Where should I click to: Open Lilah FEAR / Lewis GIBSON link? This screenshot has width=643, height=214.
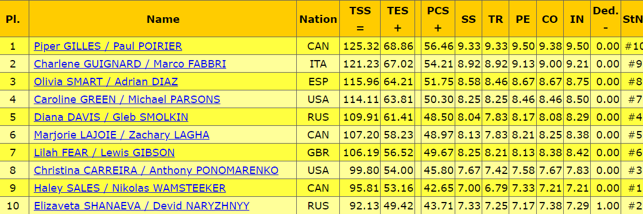coord(104,153)
